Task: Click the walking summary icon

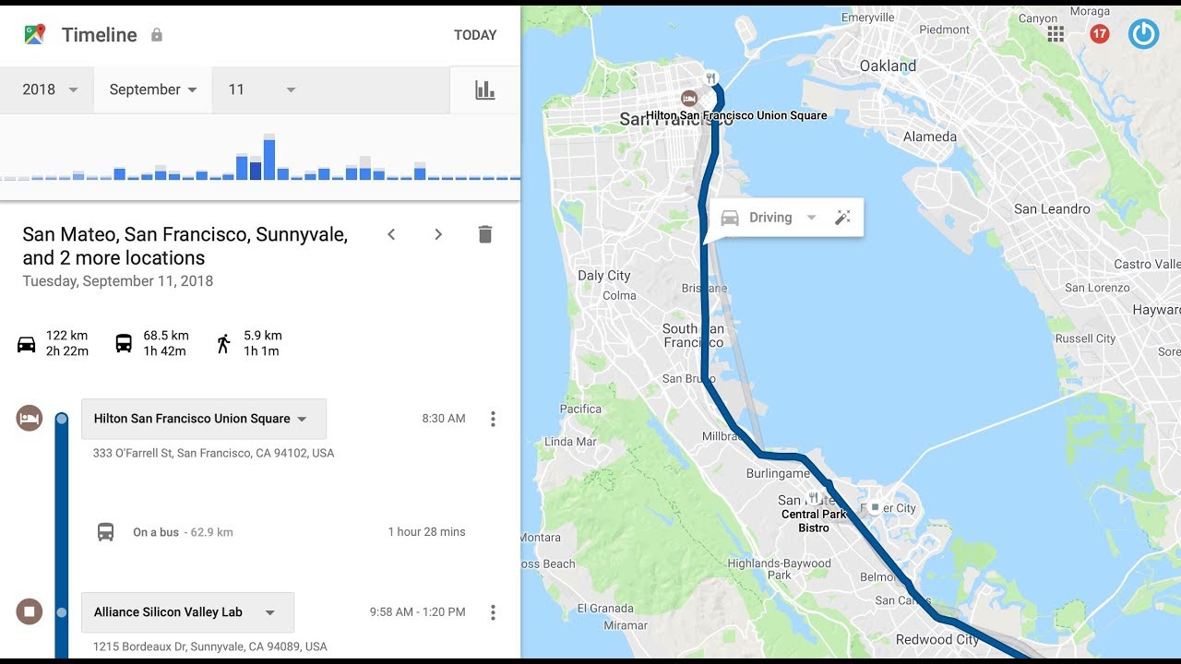Action: pyautogui.click(x=223, y=344)
